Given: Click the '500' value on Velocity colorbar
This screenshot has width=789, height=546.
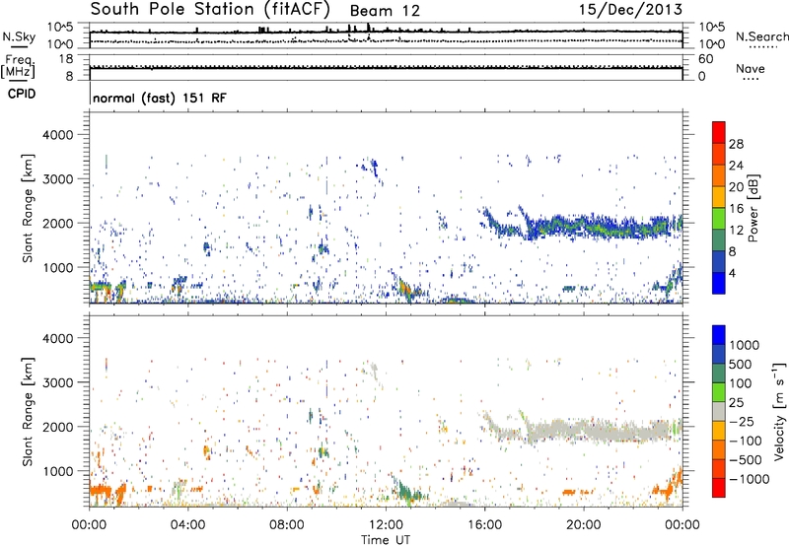Looking at the screenshot, I should pos(741,364).
